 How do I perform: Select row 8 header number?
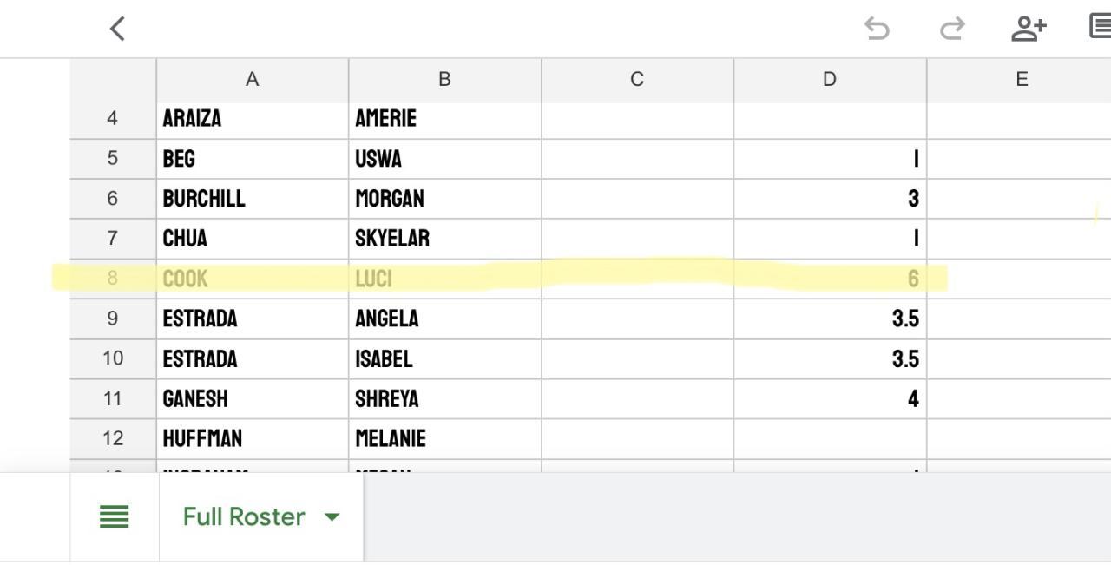click(x=113, y=279)
